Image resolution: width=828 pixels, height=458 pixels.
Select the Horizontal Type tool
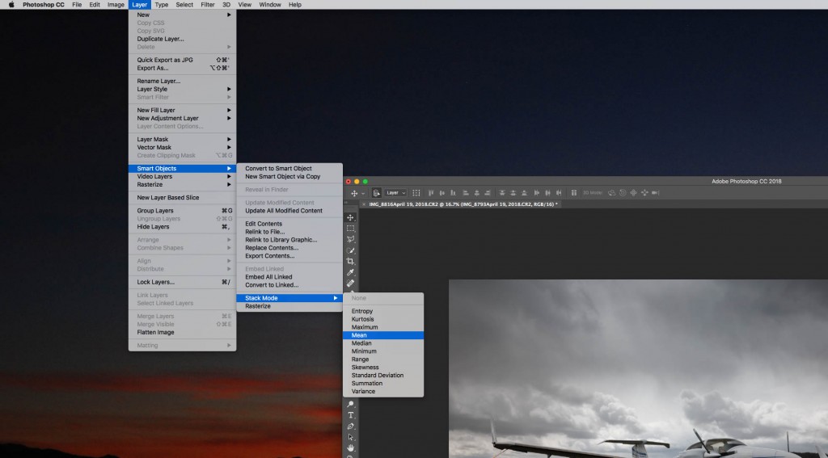[x=350, y=415]
